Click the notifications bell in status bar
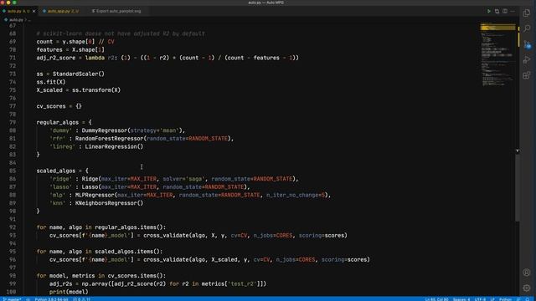 (528, 299)
